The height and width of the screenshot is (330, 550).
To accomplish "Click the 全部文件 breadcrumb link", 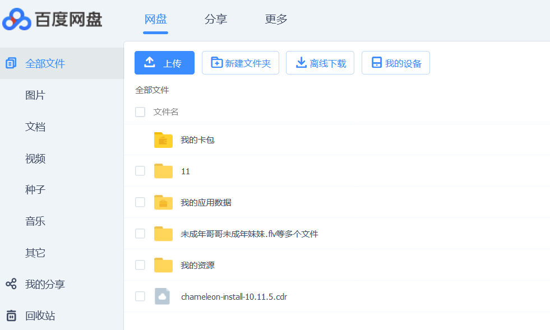I will pyautogui.click(x=152, y=90).
